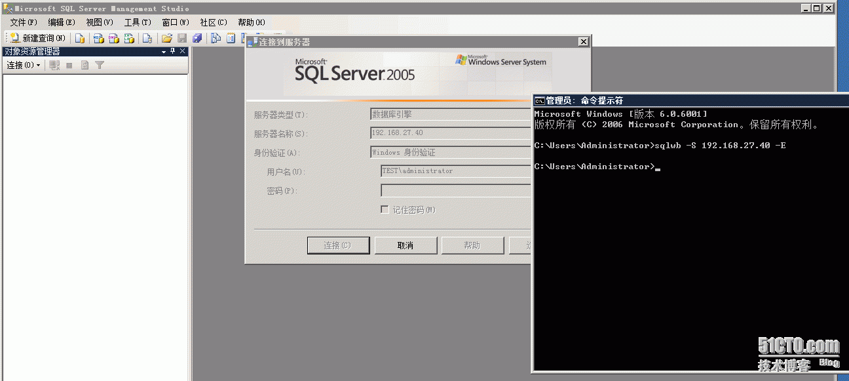Open the 工具(T) menu
Screen dimensions: 849x381
(x=138, y=22)
